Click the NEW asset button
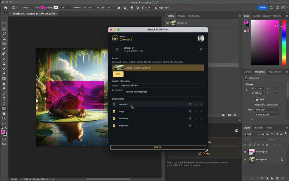 coord(118,74)
